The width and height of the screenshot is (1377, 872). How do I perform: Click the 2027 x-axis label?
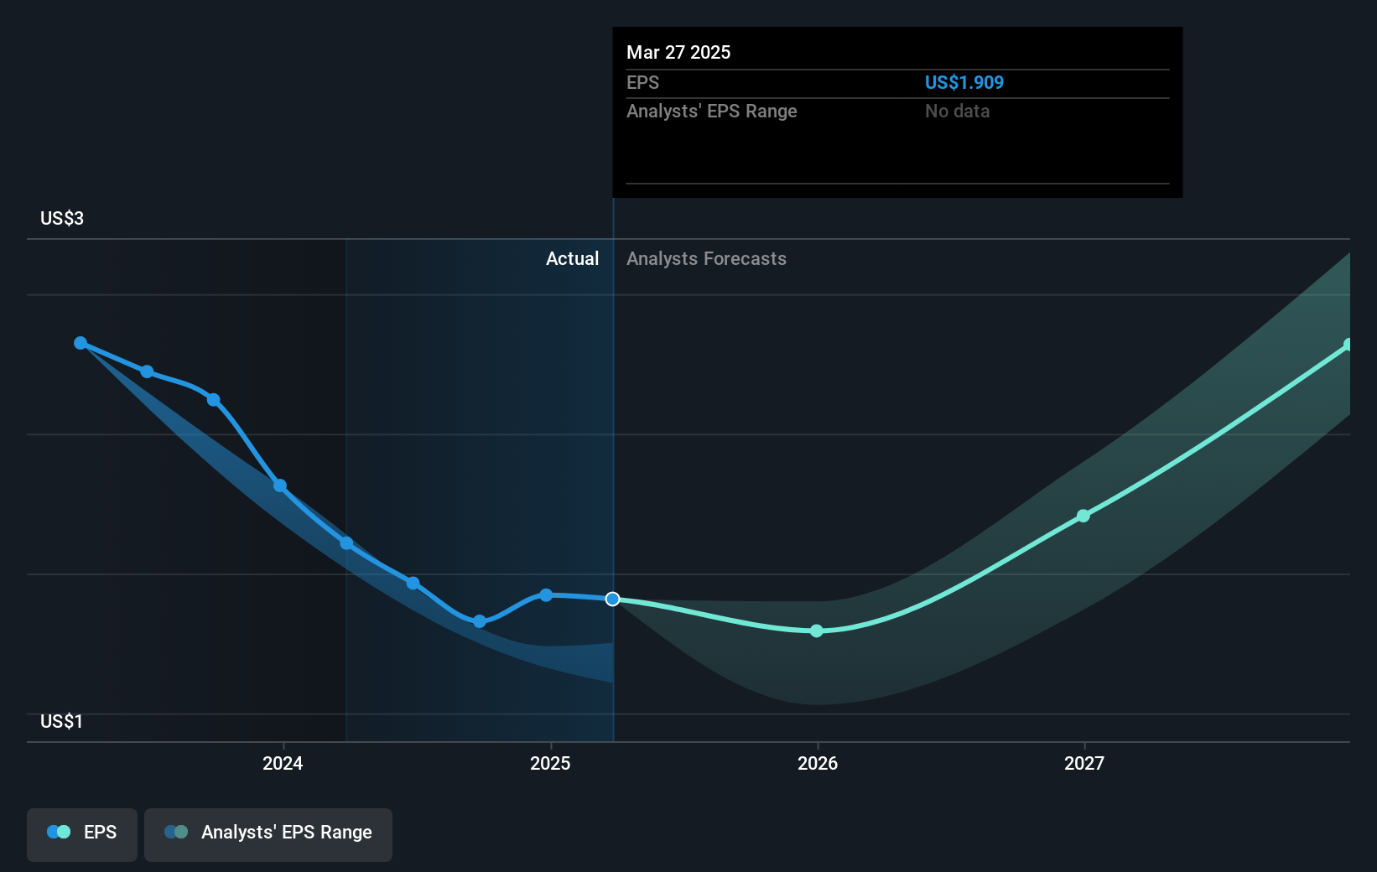[1084, 763]
